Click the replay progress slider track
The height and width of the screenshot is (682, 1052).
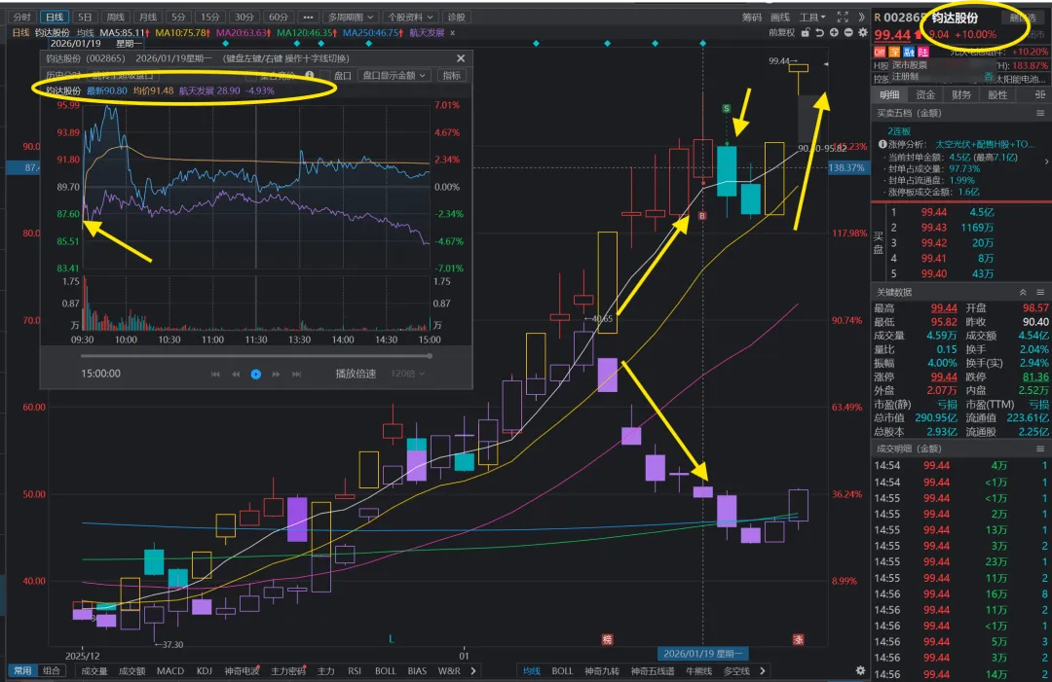(x=255, y=356)
